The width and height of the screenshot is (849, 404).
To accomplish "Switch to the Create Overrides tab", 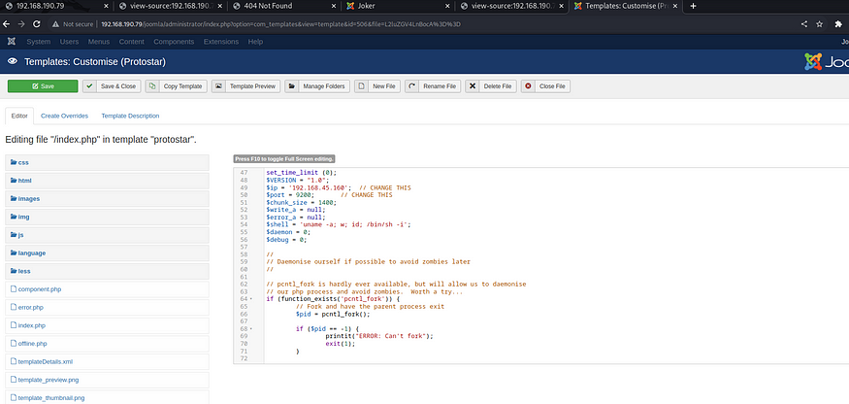I will tap(64, 116).
